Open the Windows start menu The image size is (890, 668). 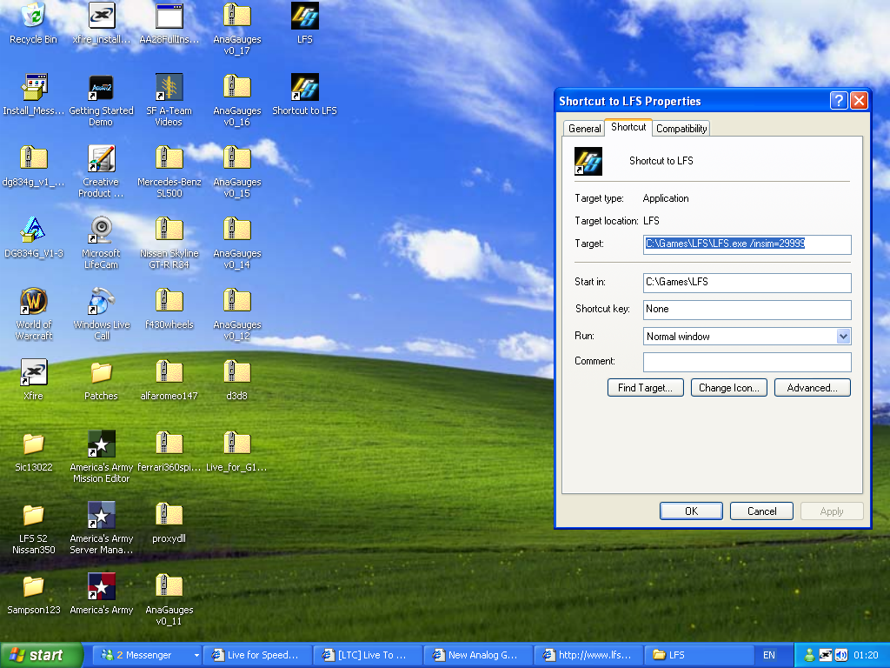[x=41, y=655]
